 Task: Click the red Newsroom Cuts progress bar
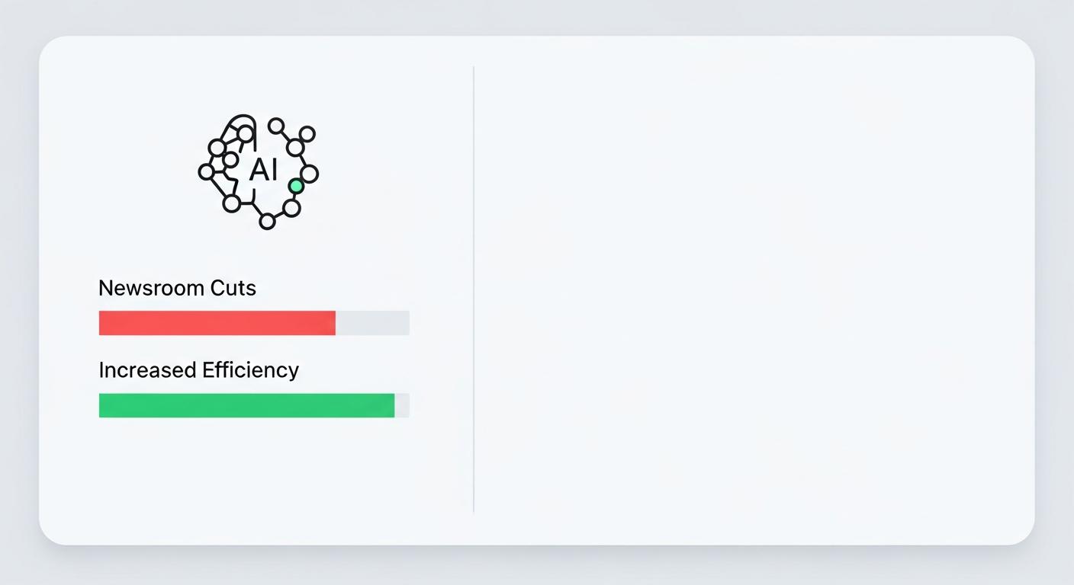coord(217,323)
